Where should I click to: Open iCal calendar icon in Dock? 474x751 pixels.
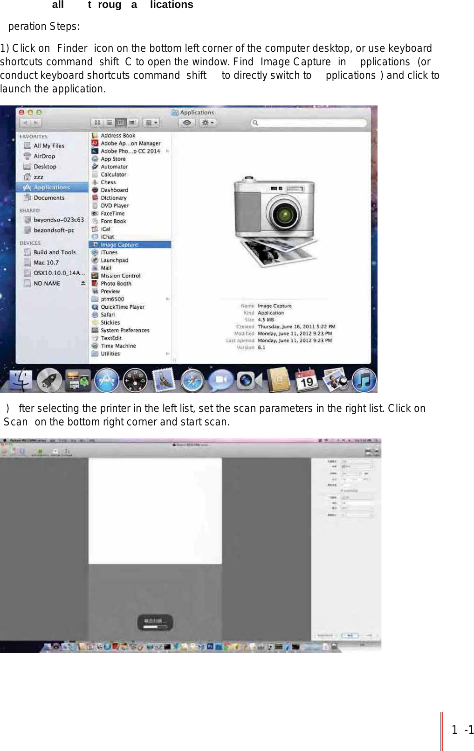(x=306, y=379)
